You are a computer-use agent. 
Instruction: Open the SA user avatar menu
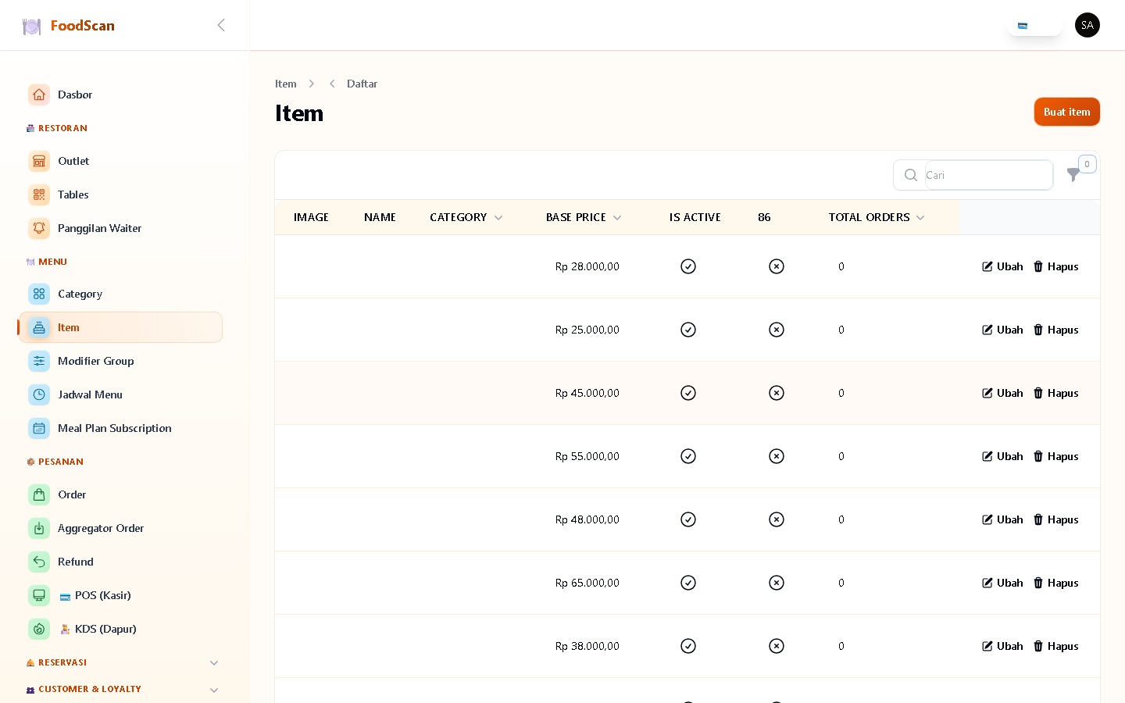tap(1087, 25)
